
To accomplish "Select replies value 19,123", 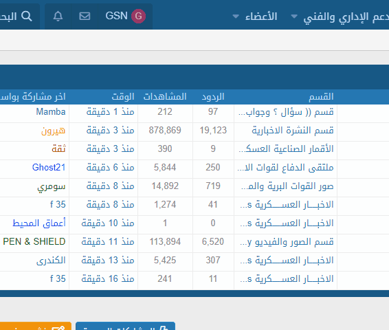I will 213,131.
